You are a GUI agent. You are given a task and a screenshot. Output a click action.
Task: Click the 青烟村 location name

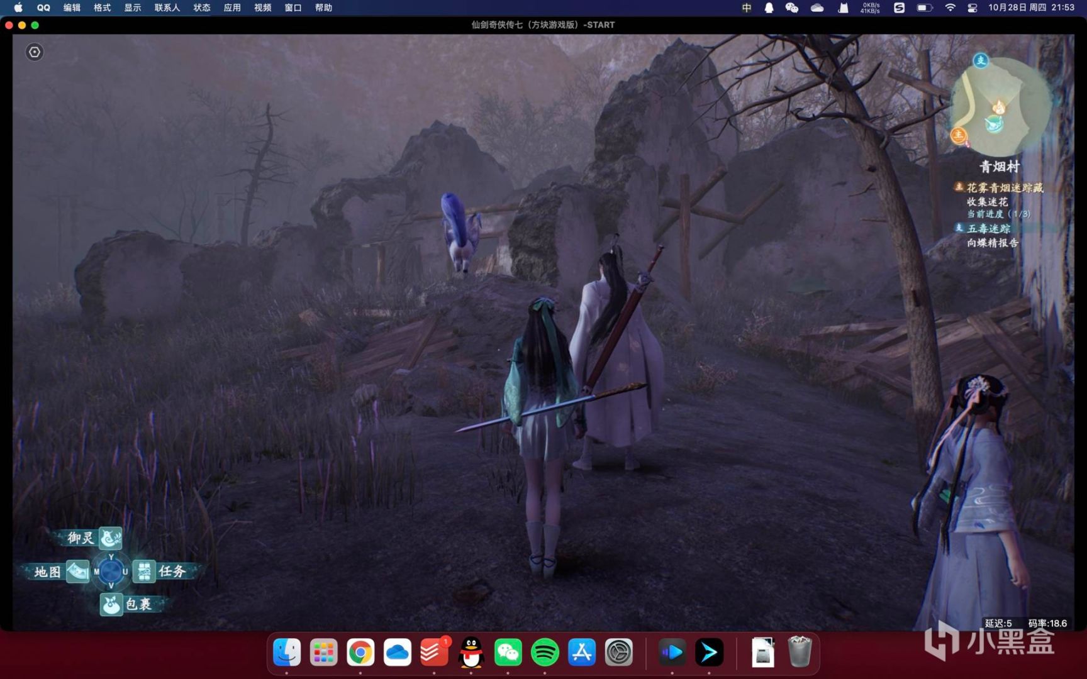click(1000, 167)
